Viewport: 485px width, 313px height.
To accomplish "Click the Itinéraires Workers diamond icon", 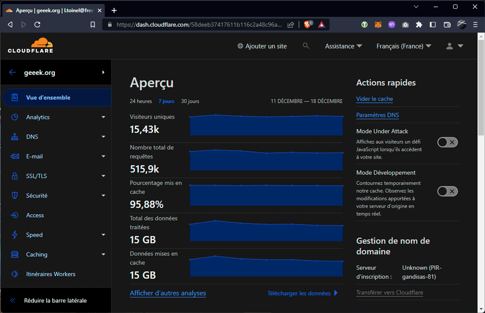I will click(x=15, y=274).
